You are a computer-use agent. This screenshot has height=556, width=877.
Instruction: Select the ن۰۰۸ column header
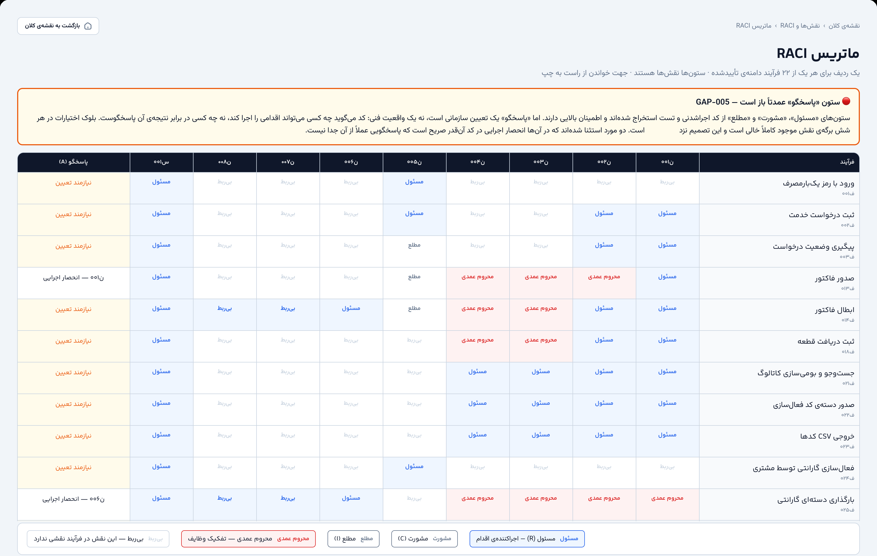pyautogui.click(x=225, y=162)
